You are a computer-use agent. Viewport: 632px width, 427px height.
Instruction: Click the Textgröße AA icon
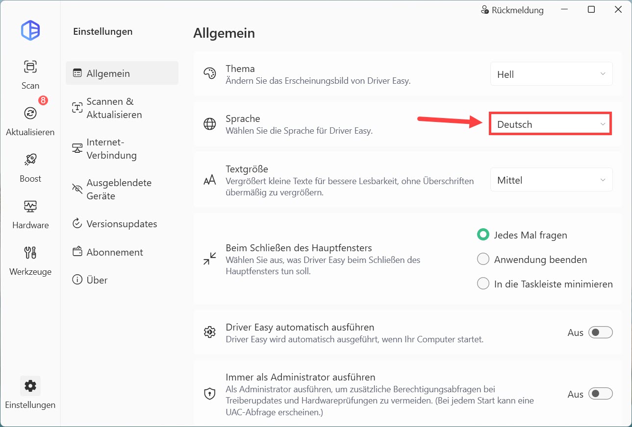[x=209, y=180]
